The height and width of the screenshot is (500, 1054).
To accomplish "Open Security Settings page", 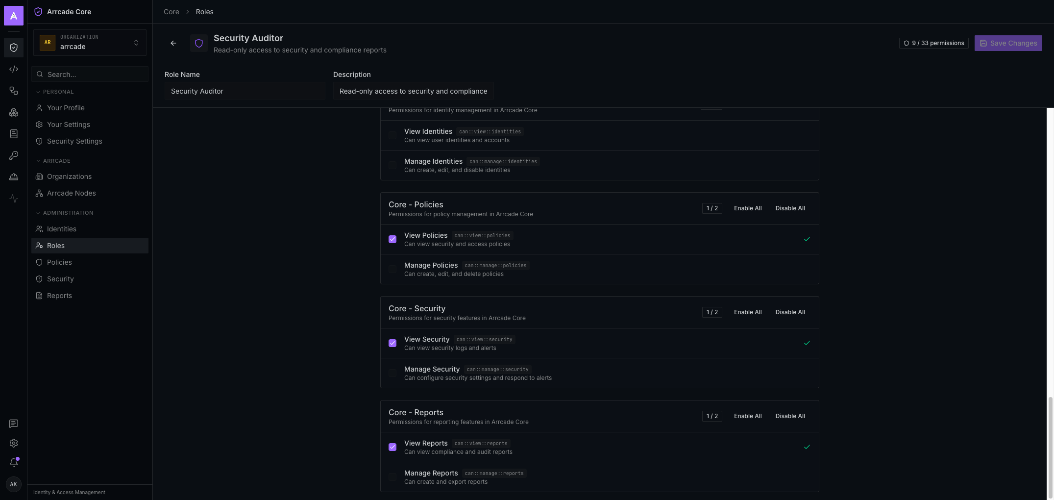I will click(x=90, y=141).
